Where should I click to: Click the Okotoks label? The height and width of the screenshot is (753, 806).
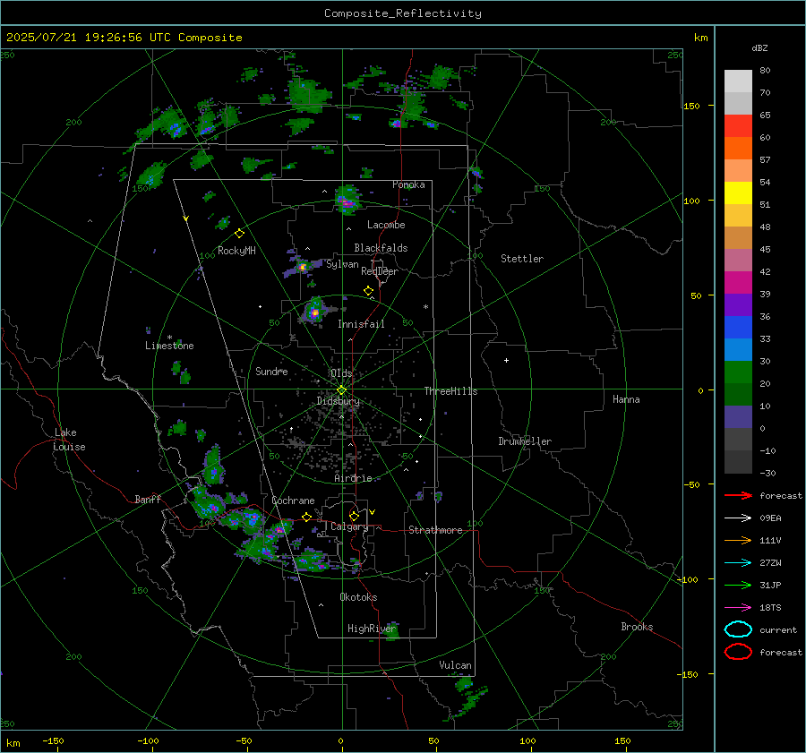(x=358, y=597)
